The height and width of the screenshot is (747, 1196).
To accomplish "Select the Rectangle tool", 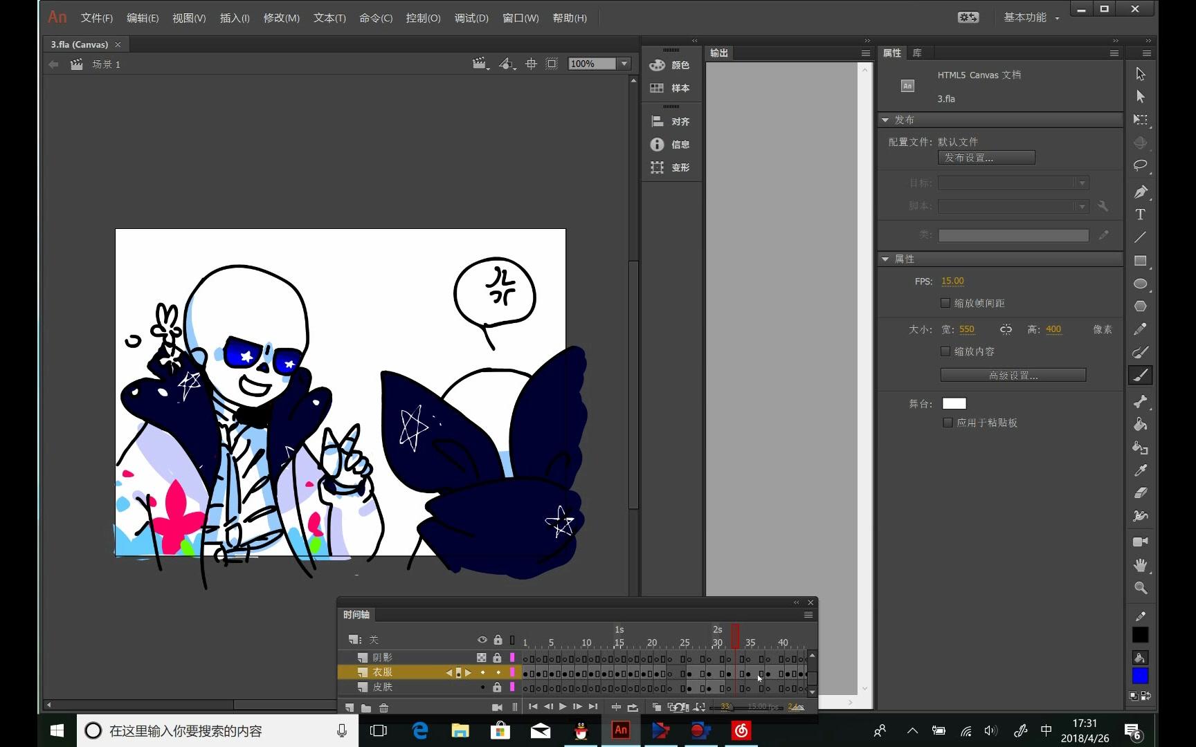I will click(1141, 261).
